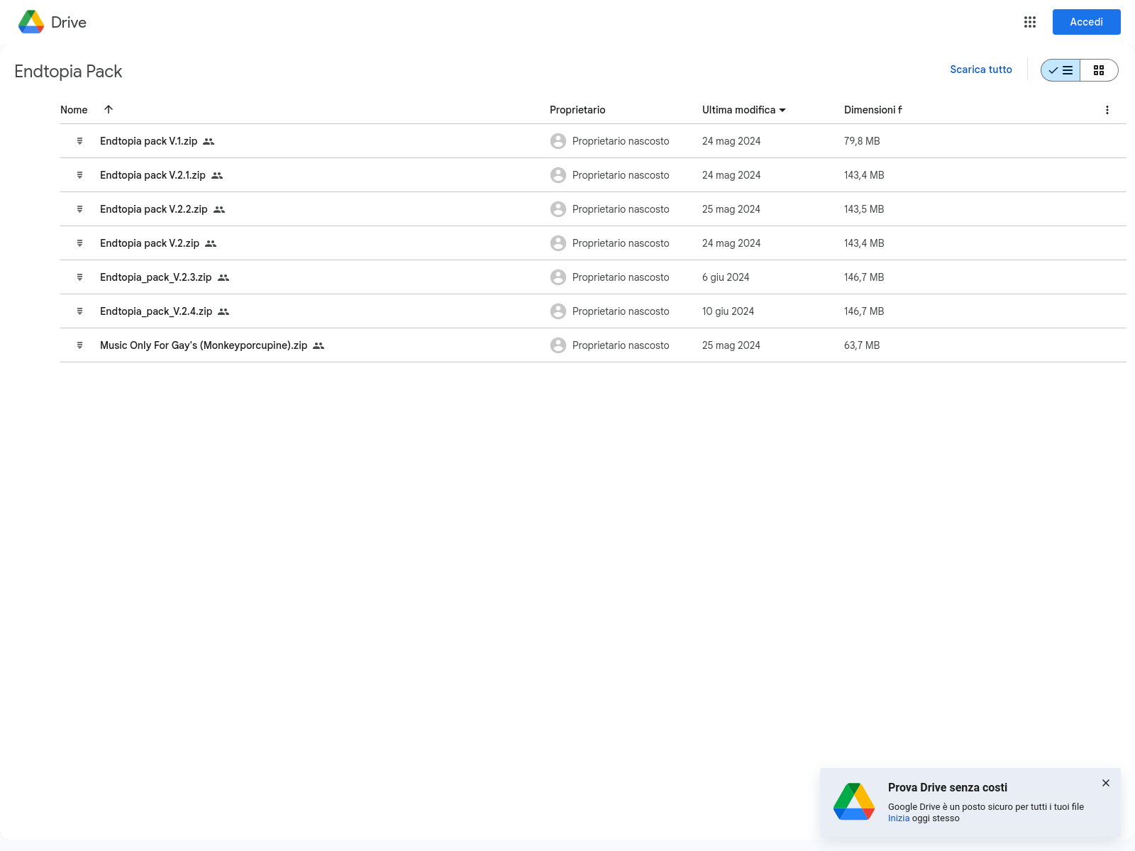This screenshot has width=1135, height=851.
Task: Click owner avatar in Endtopia pack V.2.zip row
Action: pyautogui.click(x=558, y=243)
